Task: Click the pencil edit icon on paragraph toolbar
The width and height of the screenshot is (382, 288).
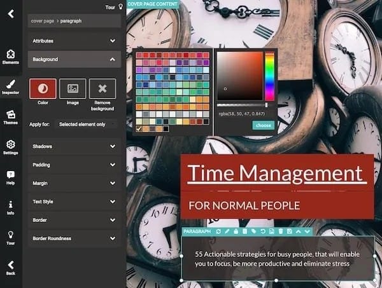Action: 227,231
